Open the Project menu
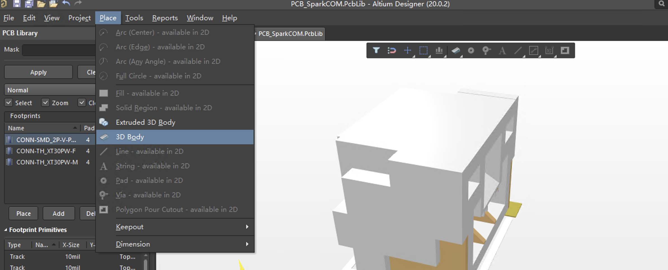This screenshot has width=668, height=270. pos(79,18)
